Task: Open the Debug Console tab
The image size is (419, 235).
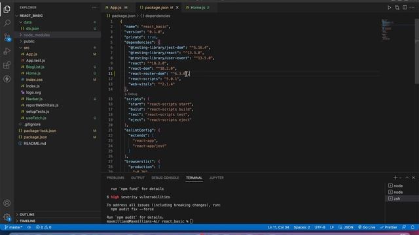Action: click(165, 178)
